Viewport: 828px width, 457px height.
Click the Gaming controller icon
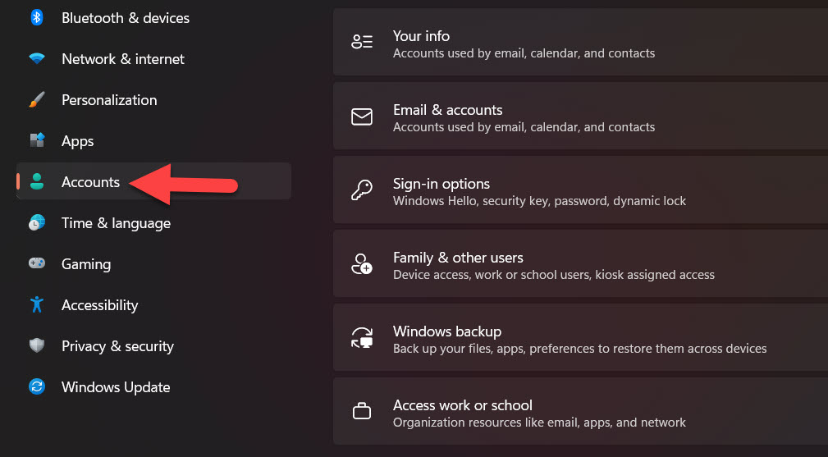36,264
